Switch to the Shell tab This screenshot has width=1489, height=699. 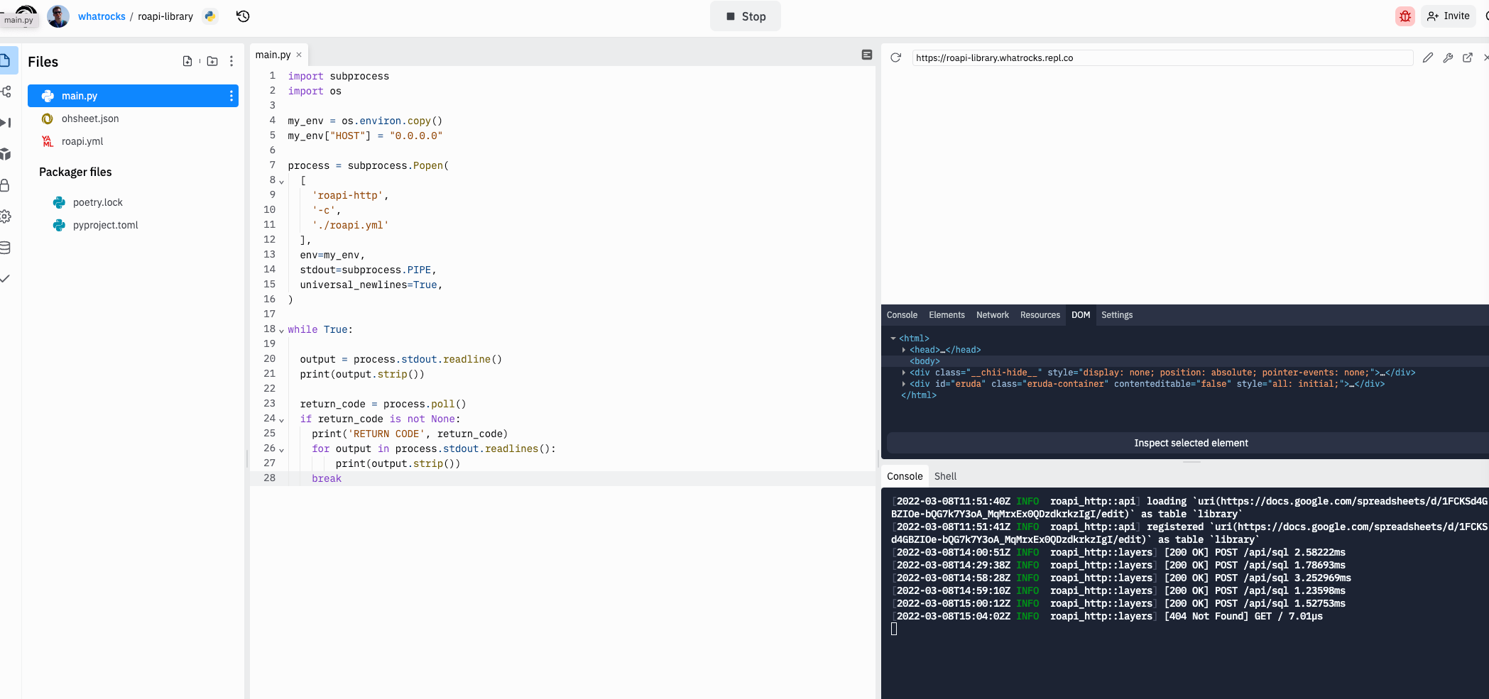[945, 476]
